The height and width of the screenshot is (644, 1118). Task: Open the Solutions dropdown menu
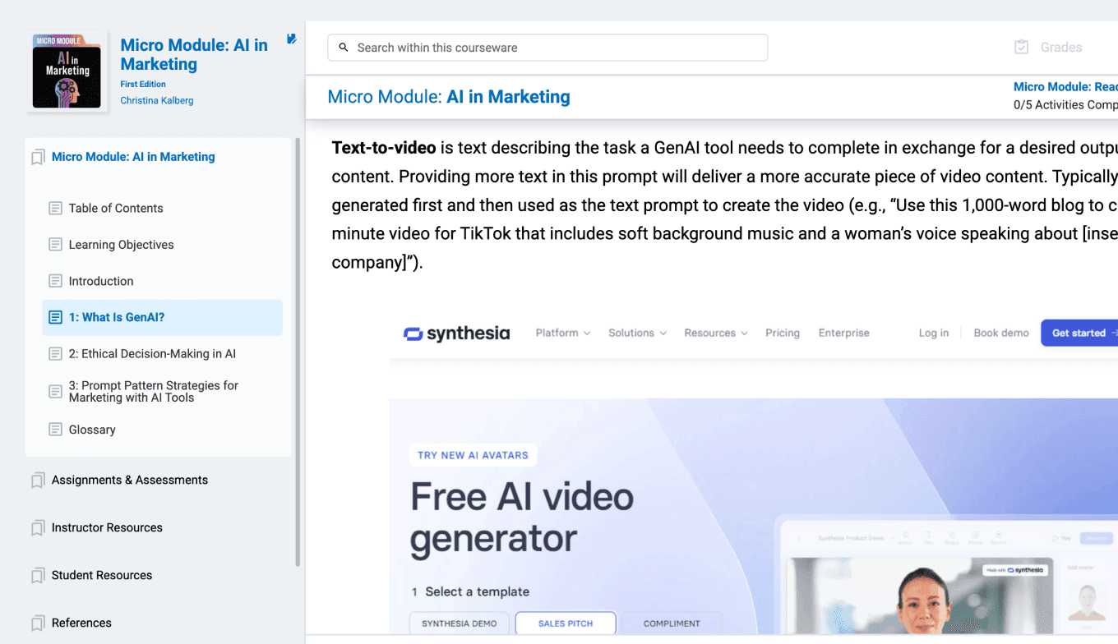coord(637,333)
